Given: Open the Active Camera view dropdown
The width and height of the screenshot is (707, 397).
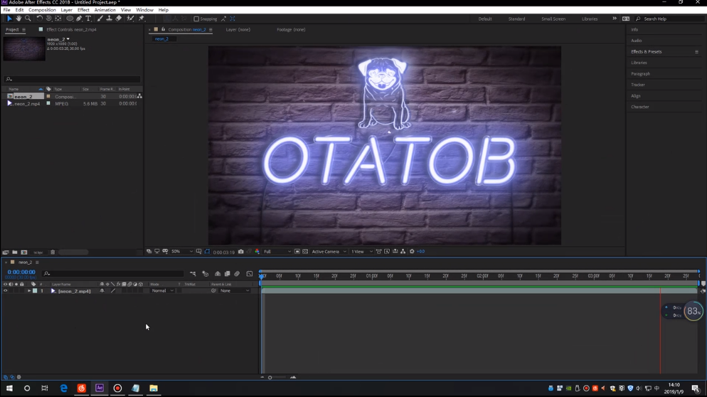Looking at the screenshot, I should click(329, 252).
